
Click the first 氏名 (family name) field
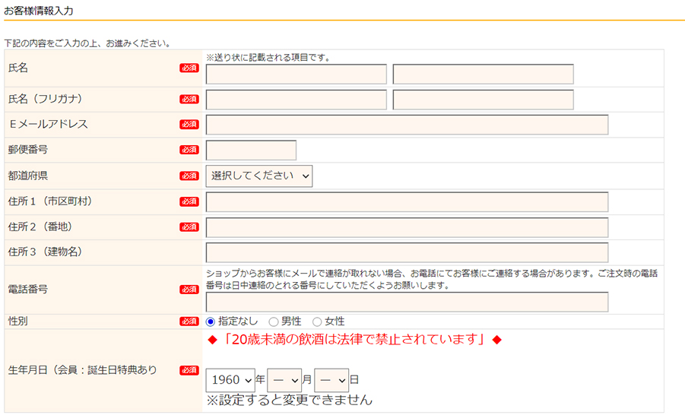[296, 74]
